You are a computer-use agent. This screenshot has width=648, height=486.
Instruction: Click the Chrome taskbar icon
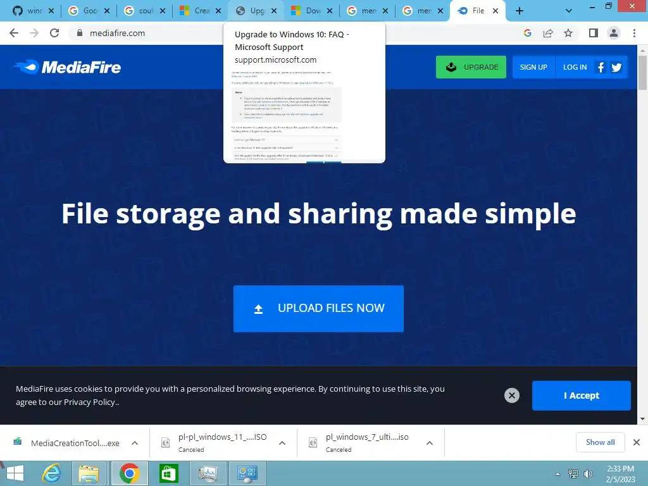(x=129, y=473)
